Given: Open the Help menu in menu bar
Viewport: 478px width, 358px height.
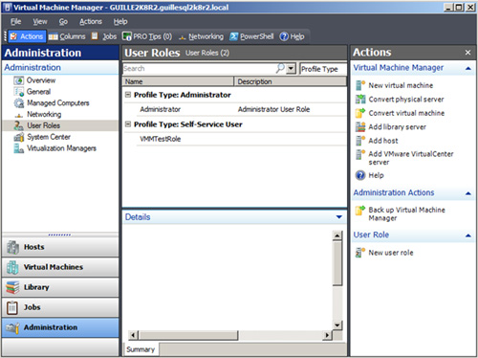Looking at the screenshot, I should tap(120, 22).
